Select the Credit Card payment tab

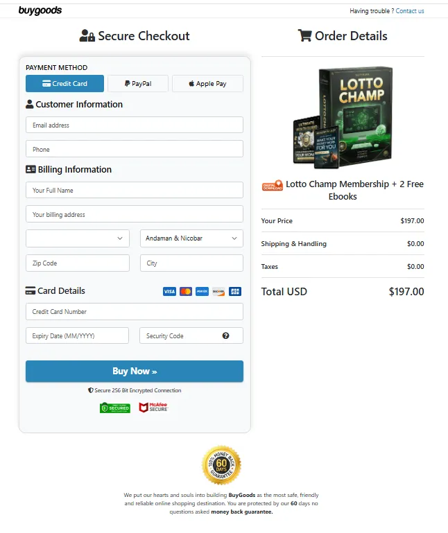(x=64, y=84)
